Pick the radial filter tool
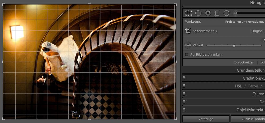Image resolution: width=265 pixels, height=123 pixels. (x=226, y=13)
